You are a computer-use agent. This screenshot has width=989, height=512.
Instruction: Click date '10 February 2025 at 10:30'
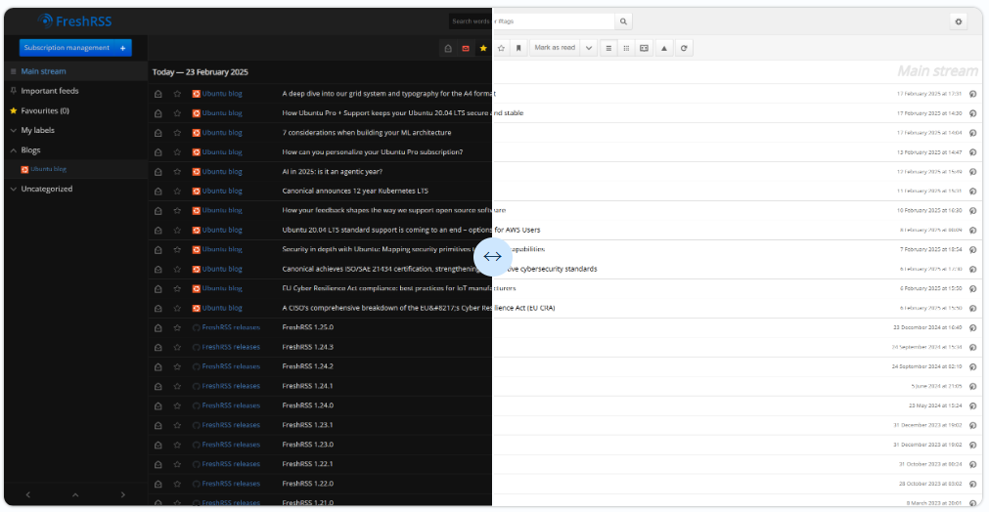[x=929, y=211]
